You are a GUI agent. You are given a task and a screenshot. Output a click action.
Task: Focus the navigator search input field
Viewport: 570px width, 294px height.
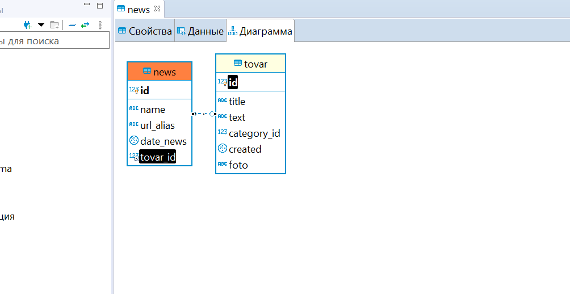pos(55,40)
